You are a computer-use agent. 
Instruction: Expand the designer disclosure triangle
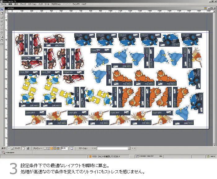pos(6,152)
